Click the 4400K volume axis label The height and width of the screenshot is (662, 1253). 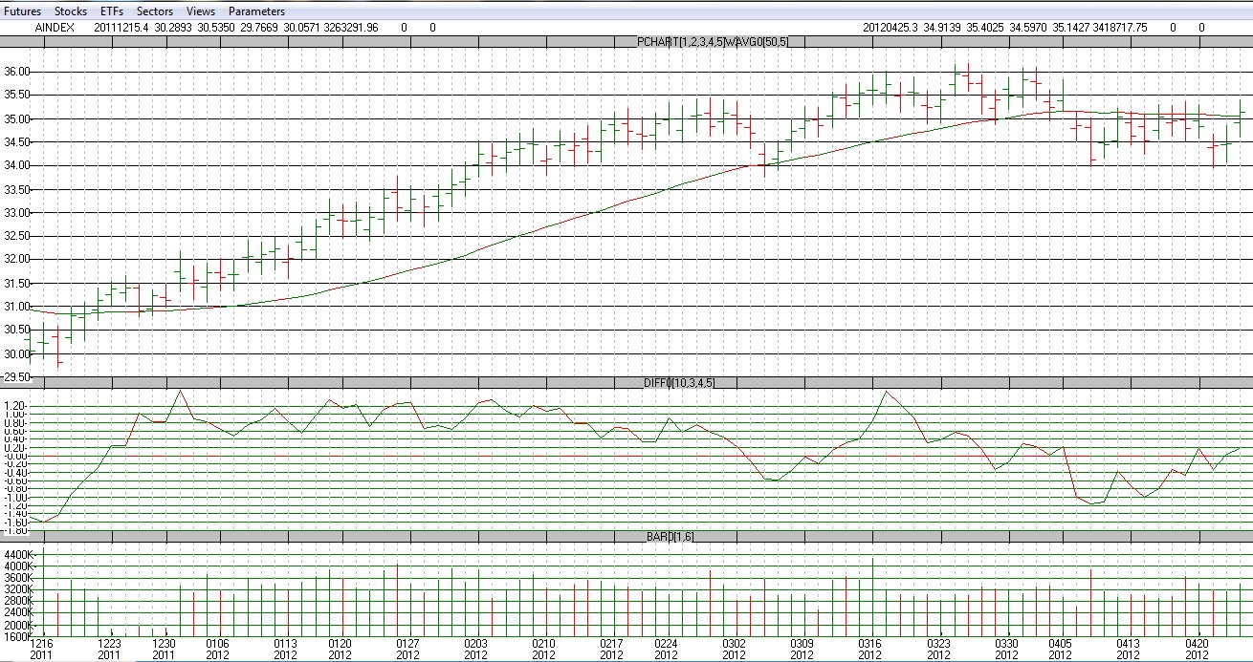[17, 554]
